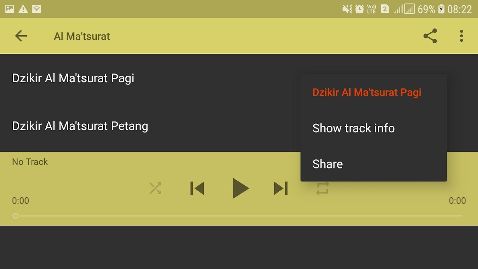This screenshot has width=478, height=269.
Task: Tap the share icon in header
Action: coord(430,36)
